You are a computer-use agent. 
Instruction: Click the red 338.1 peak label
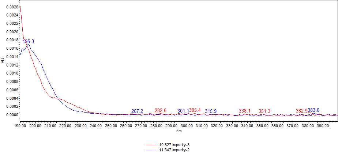[245, 111]
